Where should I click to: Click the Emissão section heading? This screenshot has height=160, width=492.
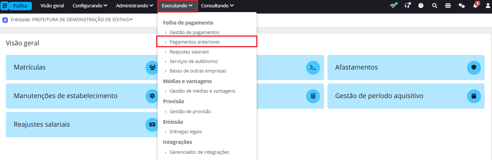173,122
